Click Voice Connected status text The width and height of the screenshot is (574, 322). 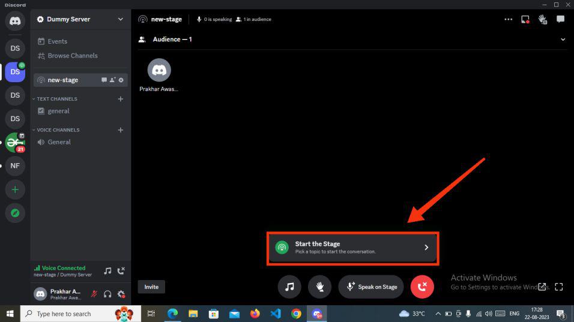63,268
